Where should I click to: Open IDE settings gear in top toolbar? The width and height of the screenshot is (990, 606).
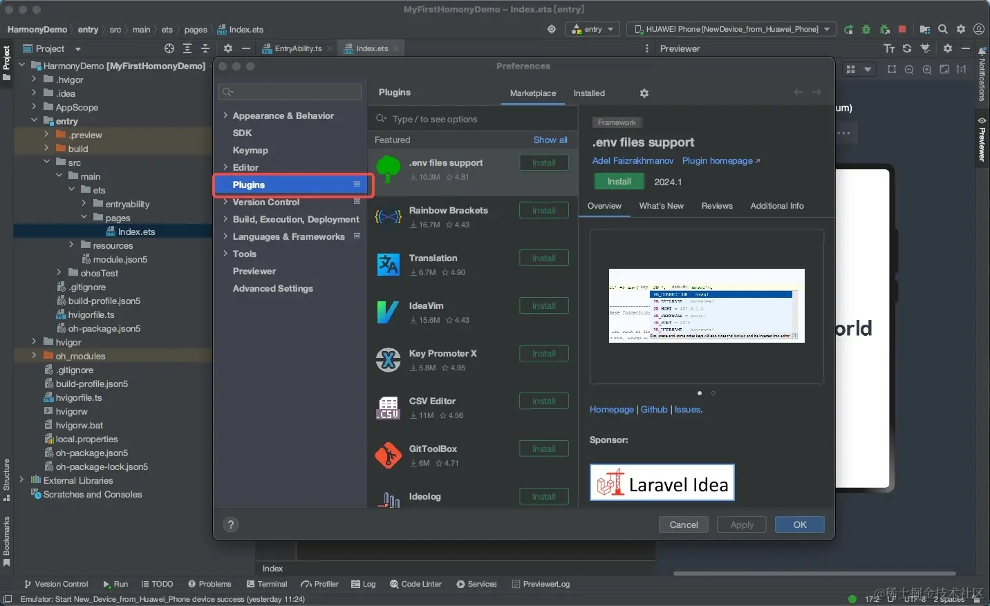click(x=961, y=30)
